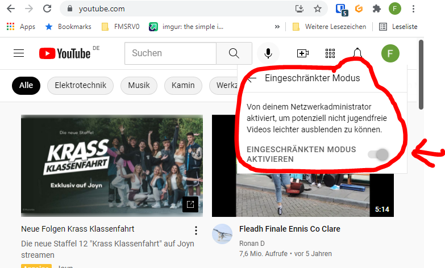Open the Chrome profile avatar F
Image resolution: width=445 pixels, height=268 pixels.
click(x=395, y=9)
